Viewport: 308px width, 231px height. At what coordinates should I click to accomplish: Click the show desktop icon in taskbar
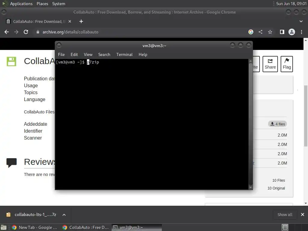click(4, 227)
